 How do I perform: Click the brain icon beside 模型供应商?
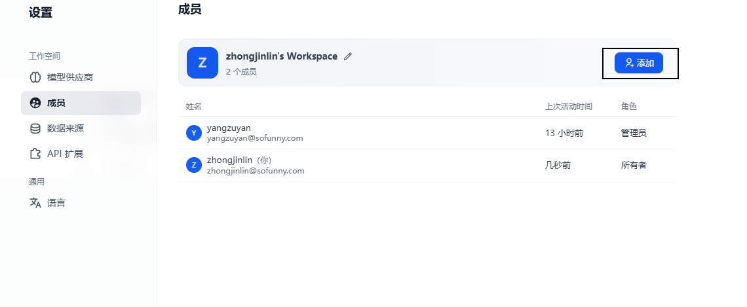coord(35,77)
